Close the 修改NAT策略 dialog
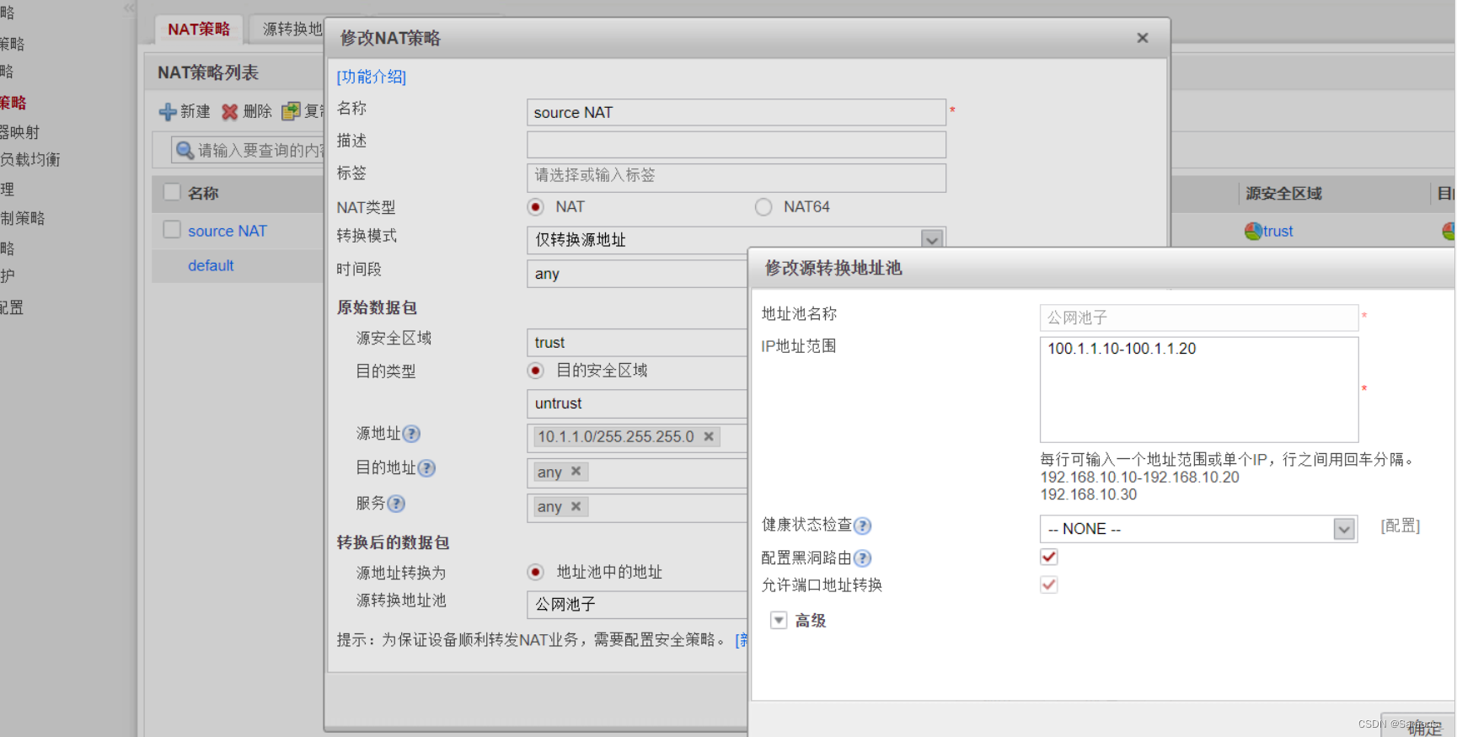The image size is (1457, 737). click(1143, 38)
